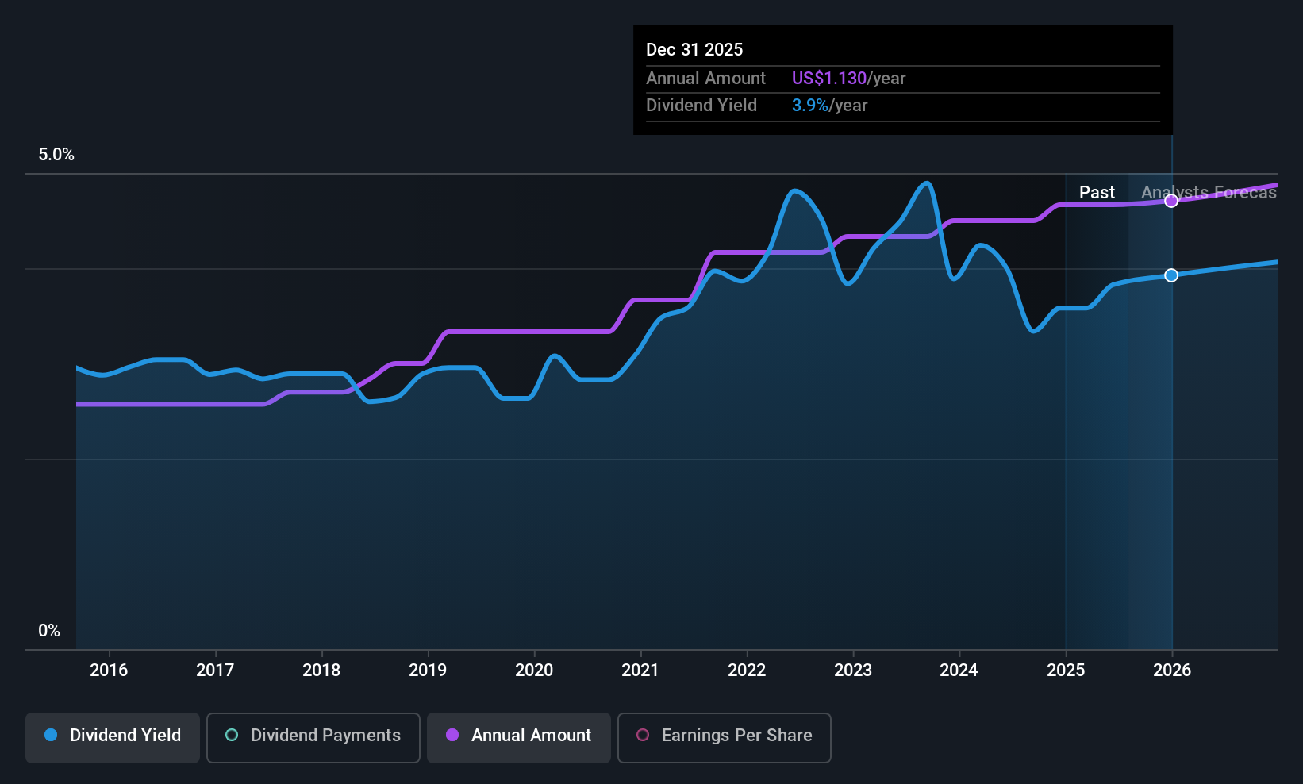Click the Past region label
Viewport: 1303px width, 784px height.
tap(1097, 192)
